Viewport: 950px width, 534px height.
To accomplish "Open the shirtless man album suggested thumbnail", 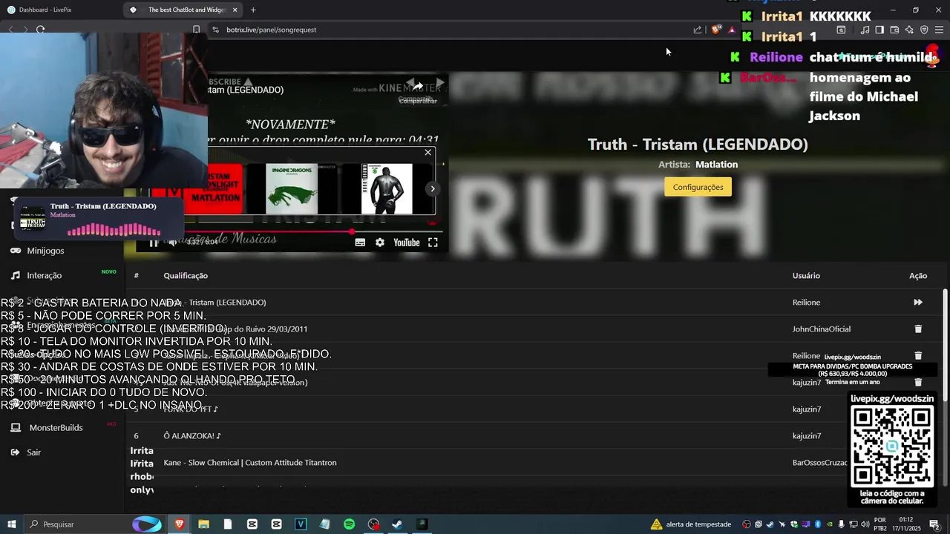I will click(387, 188).
